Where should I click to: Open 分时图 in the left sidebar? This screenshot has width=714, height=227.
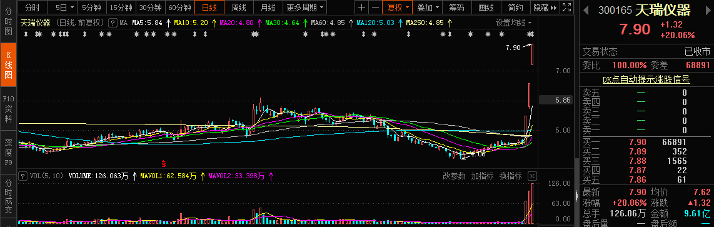8,21
